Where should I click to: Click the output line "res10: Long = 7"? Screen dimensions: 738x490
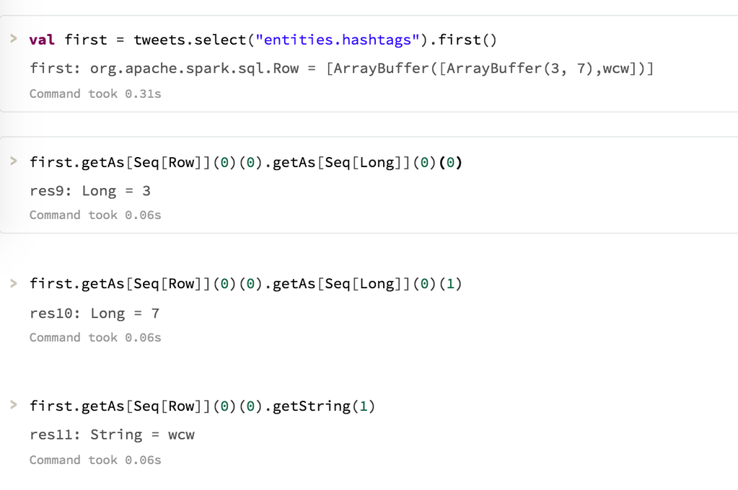click(95, 313)
